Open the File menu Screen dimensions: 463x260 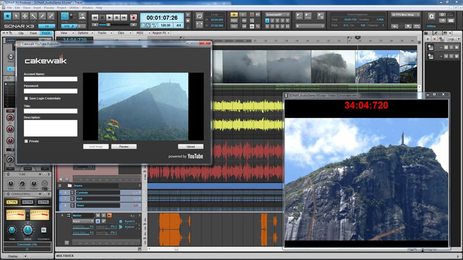[9, 8]
